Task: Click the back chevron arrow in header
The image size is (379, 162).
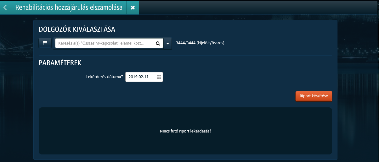Action: coord(5,8)
